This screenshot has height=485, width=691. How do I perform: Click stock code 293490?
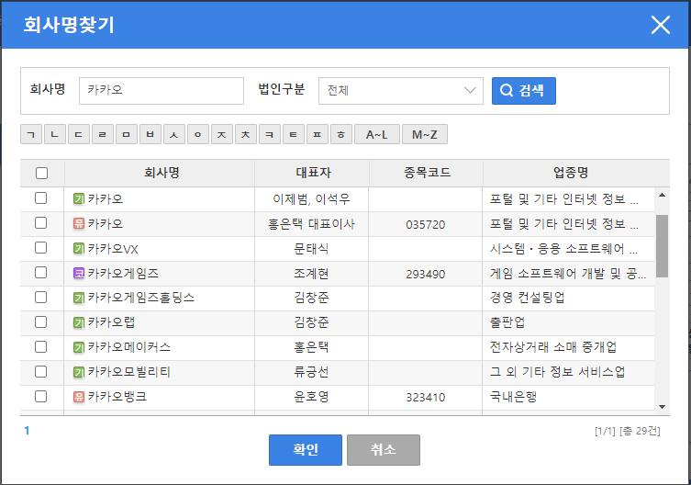(426, 274)
